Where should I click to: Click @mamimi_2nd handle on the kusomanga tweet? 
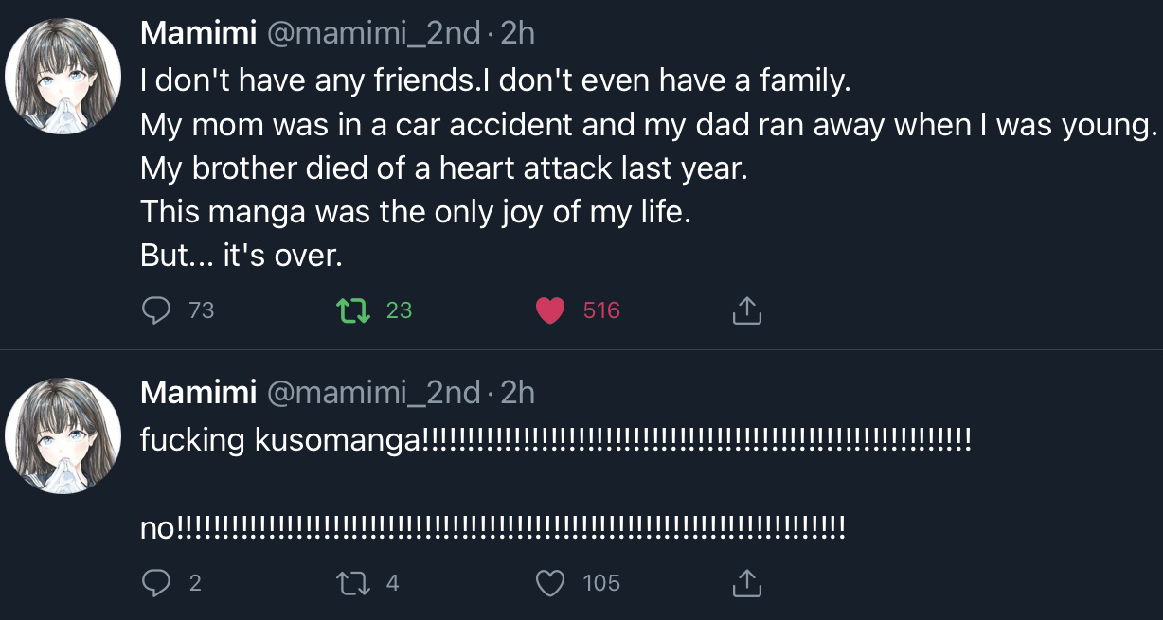pos(374,392)
